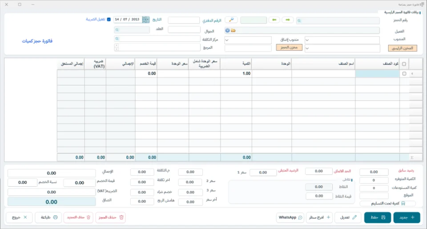The width and height of the screenshot is (427, 229).
Task: Click the سعر الوحدة شامل الضريبة column header
Action: pyautogui.click(x=205, y=64)
